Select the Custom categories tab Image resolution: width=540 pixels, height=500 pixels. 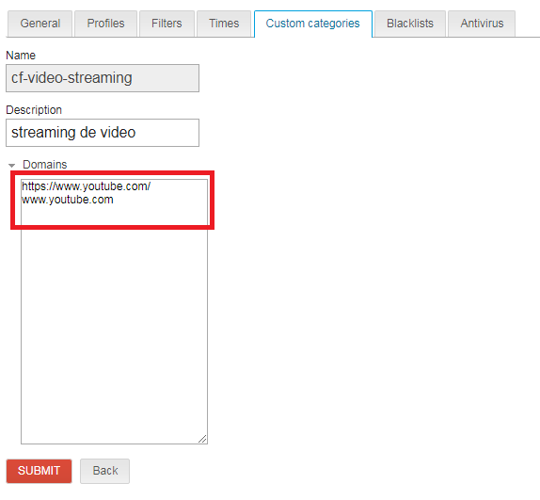click(312, 24)
